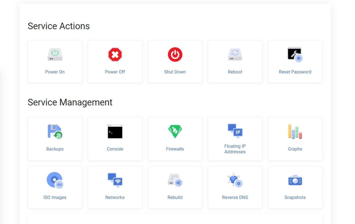Viewport: 355px width, 224px height.
Task: Select the ISO Images disc icon
Action: (55, 180)
